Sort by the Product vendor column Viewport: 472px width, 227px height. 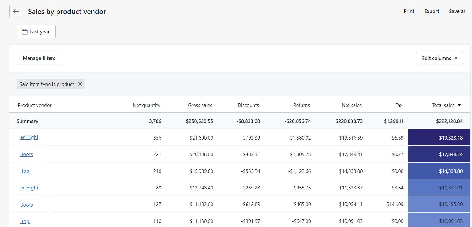point(35,105)
